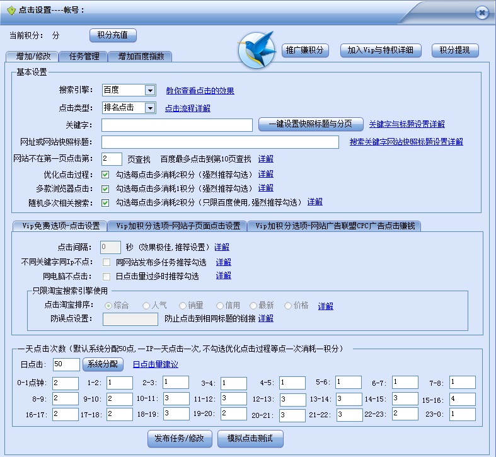496x457 pixels.
Task: Click the 网站不在第一页点击第 page number field
Action: [112, 159]
